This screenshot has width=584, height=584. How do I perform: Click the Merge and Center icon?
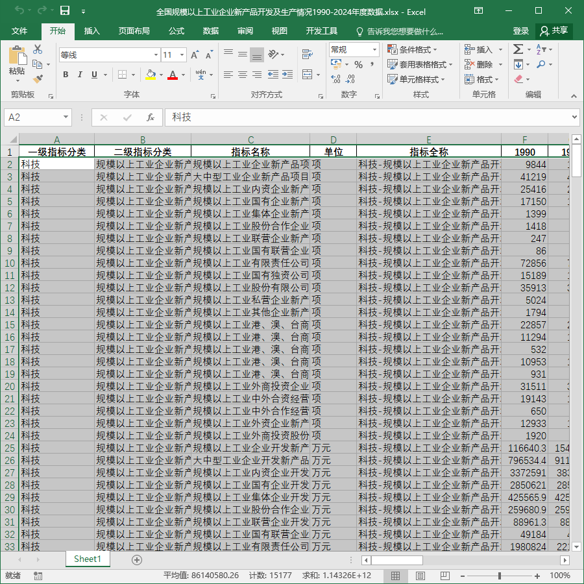click(308, 75)
